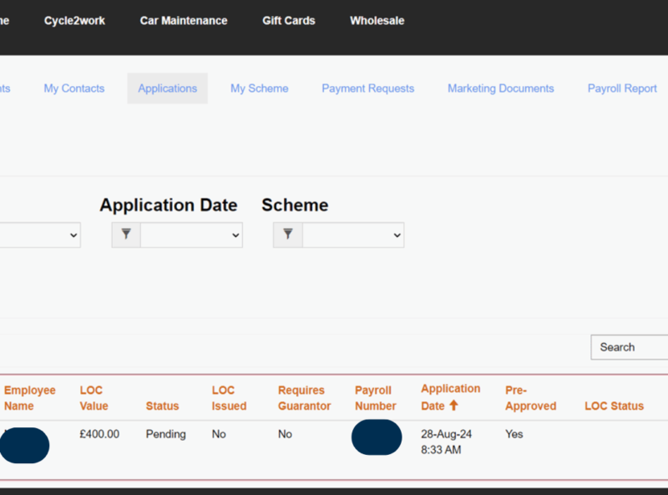Click the Application Date sort arrow icon

coord(454,406)
